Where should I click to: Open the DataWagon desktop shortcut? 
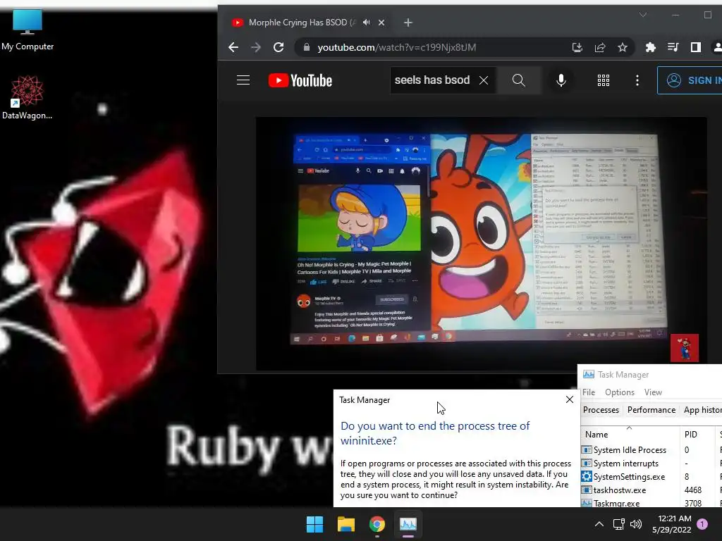27,97
